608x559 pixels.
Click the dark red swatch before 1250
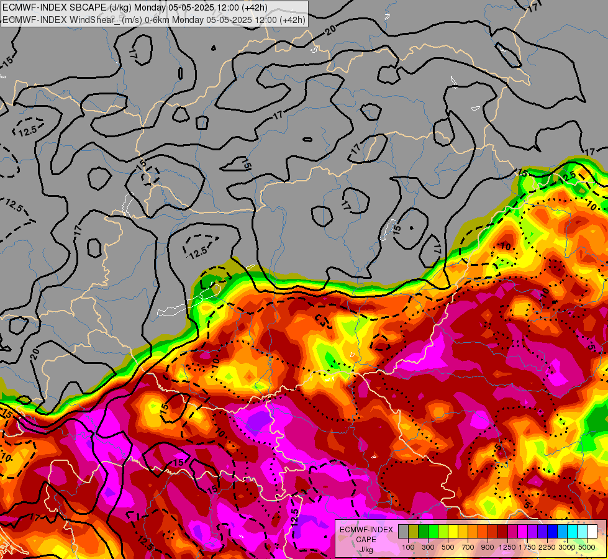pyautogui.click(x=503, y=531)
